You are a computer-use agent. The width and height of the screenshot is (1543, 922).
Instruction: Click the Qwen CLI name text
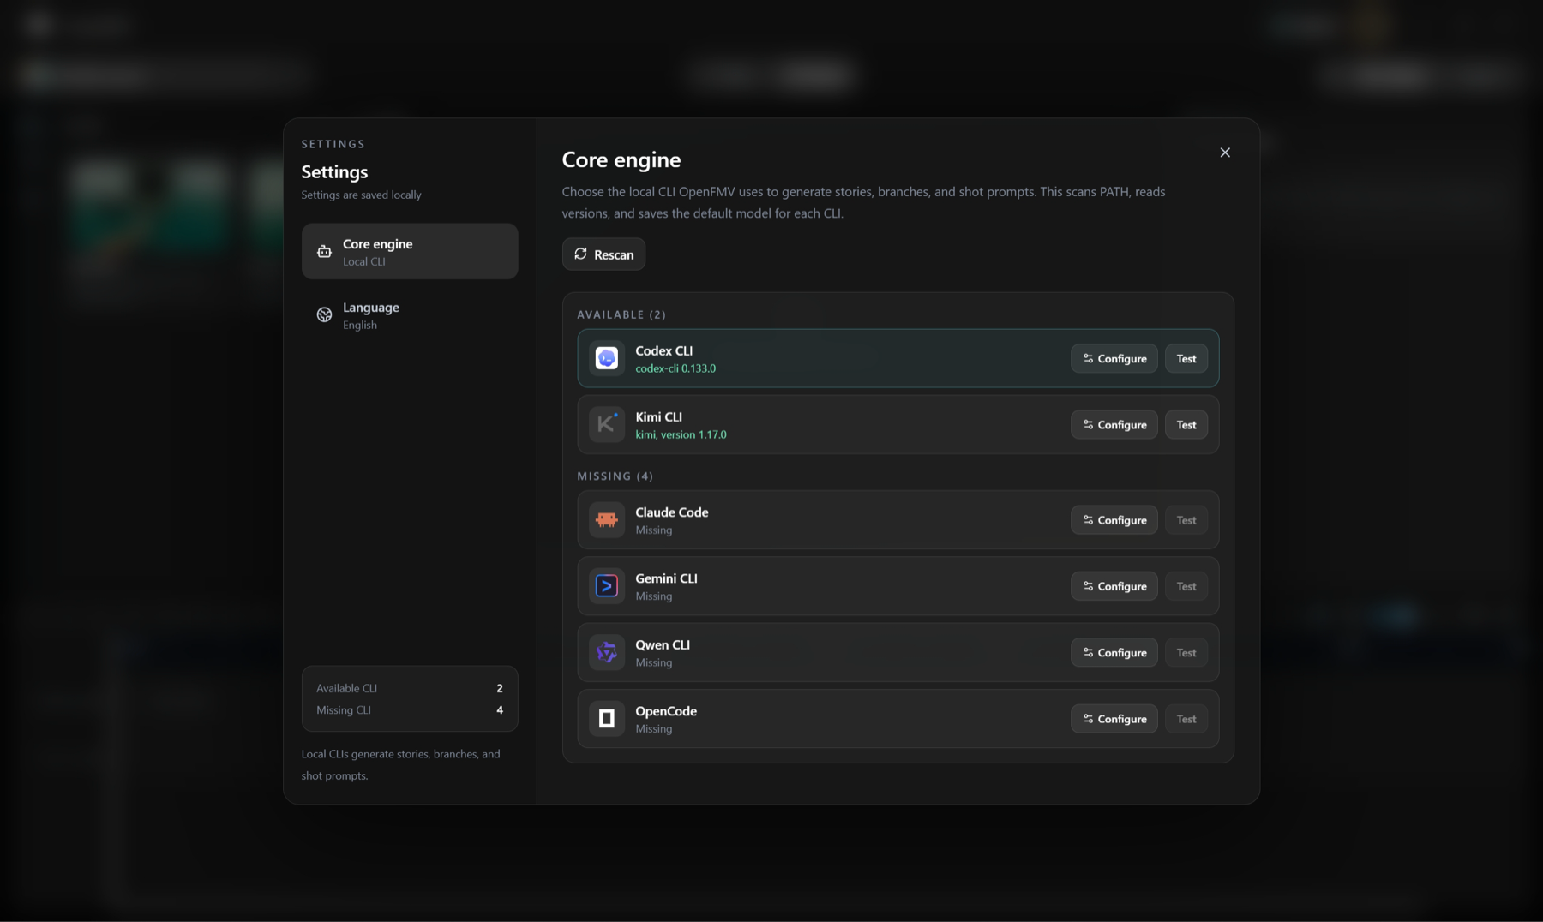click(x=663, y=644)
